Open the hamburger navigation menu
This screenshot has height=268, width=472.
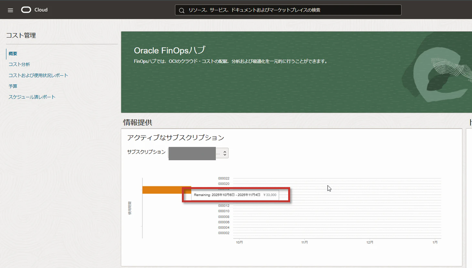click(10, 10)
